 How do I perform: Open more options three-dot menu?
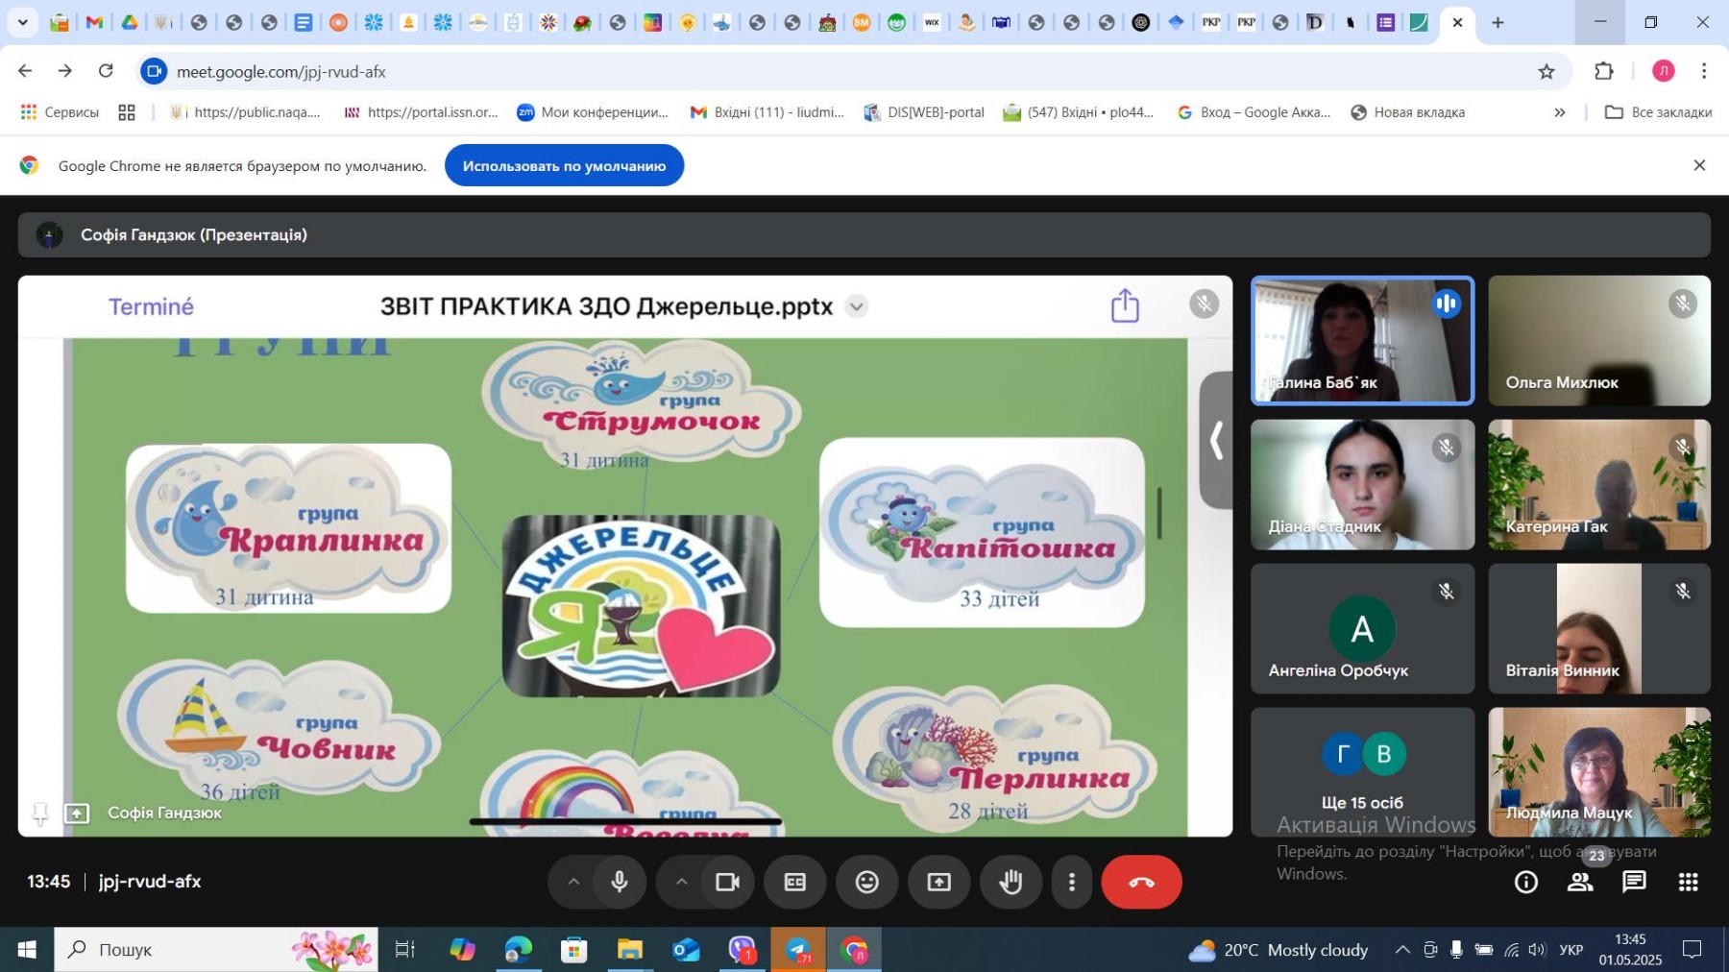click(1072, 882)
